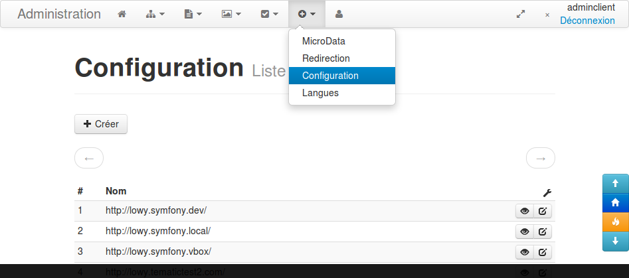
Task: Click the orange flame button
Action: coord(615,222)
